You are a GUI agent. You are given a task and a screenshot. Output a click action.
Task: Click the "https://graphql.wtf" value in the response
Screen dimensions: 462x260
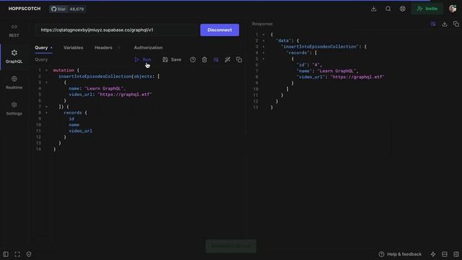point(357,77)
